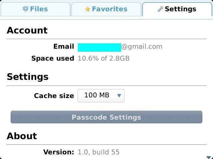This screenshot has width=213, height=159.
Task: Click the Account section heading
Action: (27, 30)
